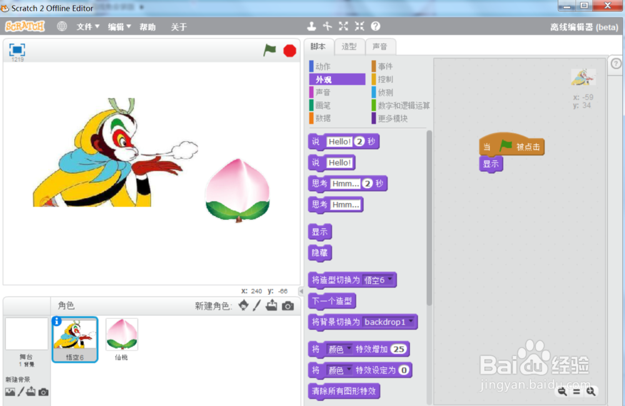Image resolution: width=625 pixels, height=406 pixels.
Task: Click Hello! field in 说 2秒 block
Action: 339,141
